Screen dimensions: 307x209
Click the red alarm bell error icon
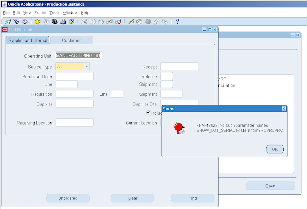(x=179, y=128)
